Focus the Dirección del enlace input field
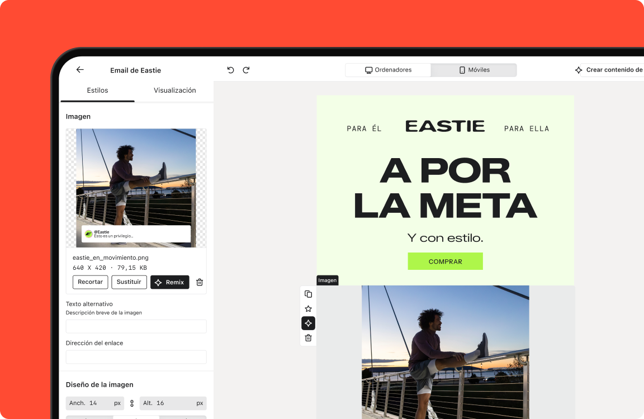The height and width of the screenshot is (419, 644). click(136, 357)
